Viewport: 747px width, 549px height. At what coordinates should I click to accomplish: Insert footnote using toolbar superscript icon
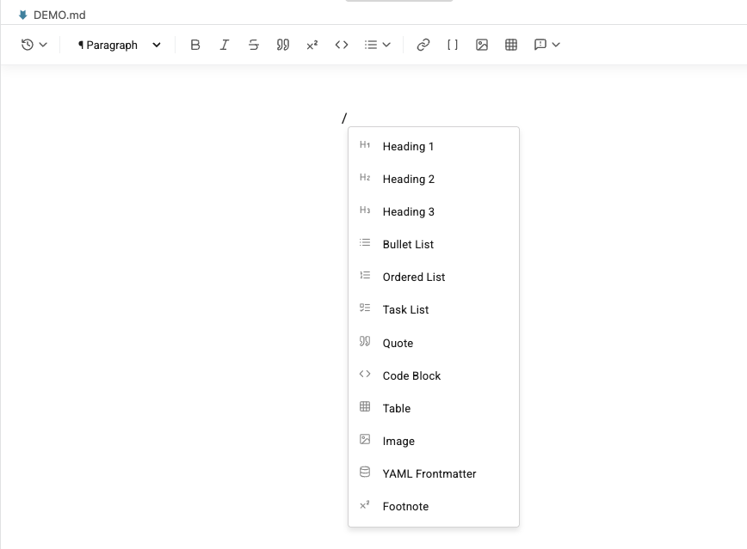(312, 45)
